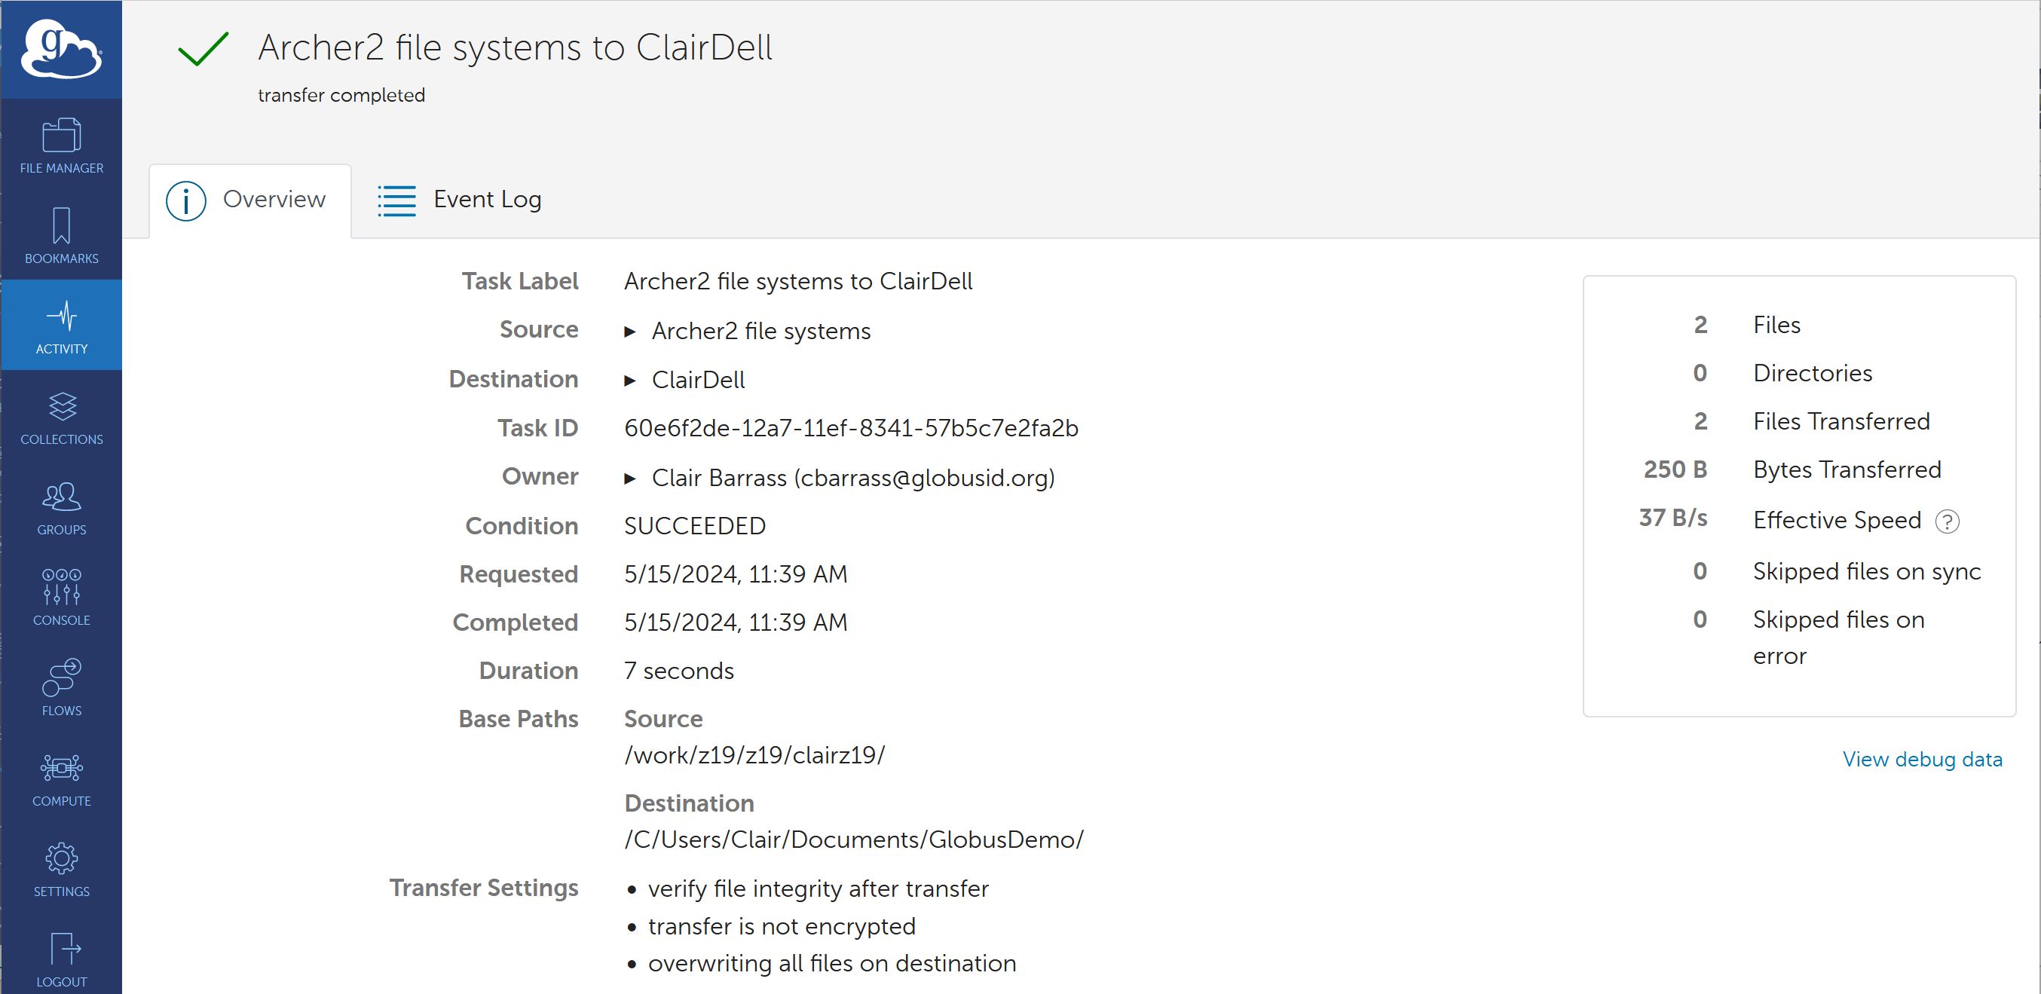Click the Task Label value Archer2 file systems to ClairDell
The image size is (2041, 994).
pyautogui.click(x=798, y=281)
